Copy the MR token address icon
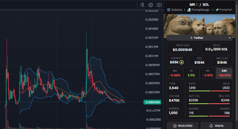The image size is (238, 129). click(197, 5)
